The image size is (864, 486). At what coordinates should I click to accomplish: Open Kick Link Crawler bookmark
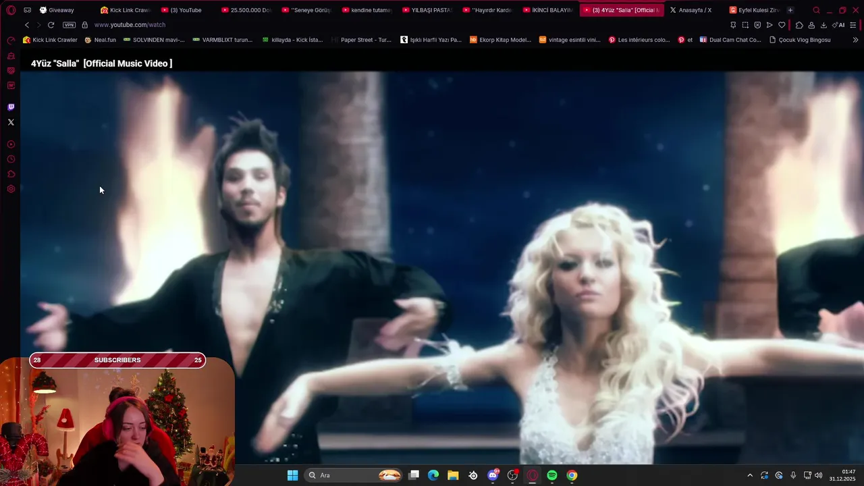point(50,40)
